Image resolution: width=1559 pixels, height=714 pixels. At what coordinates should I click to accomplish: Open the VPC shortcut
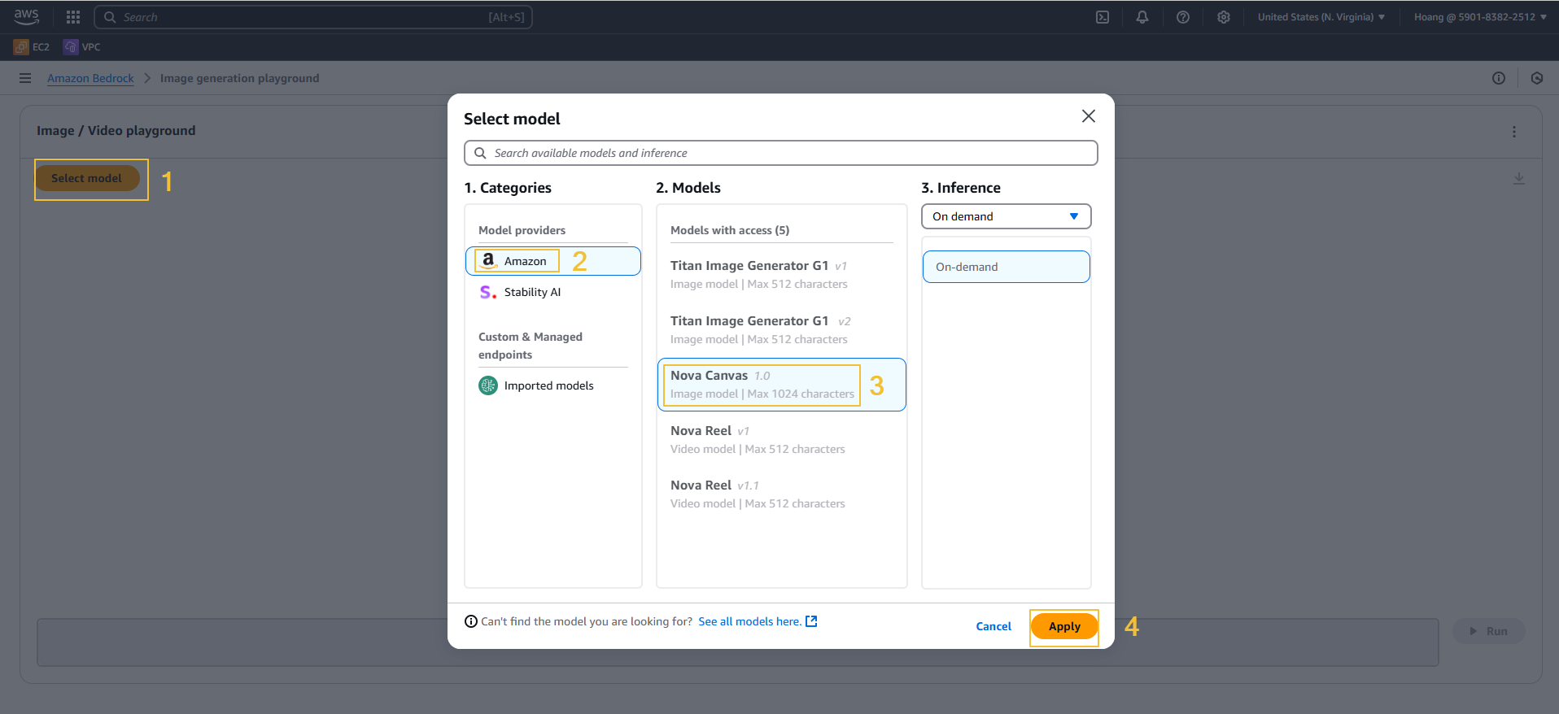tap(82, 47)
